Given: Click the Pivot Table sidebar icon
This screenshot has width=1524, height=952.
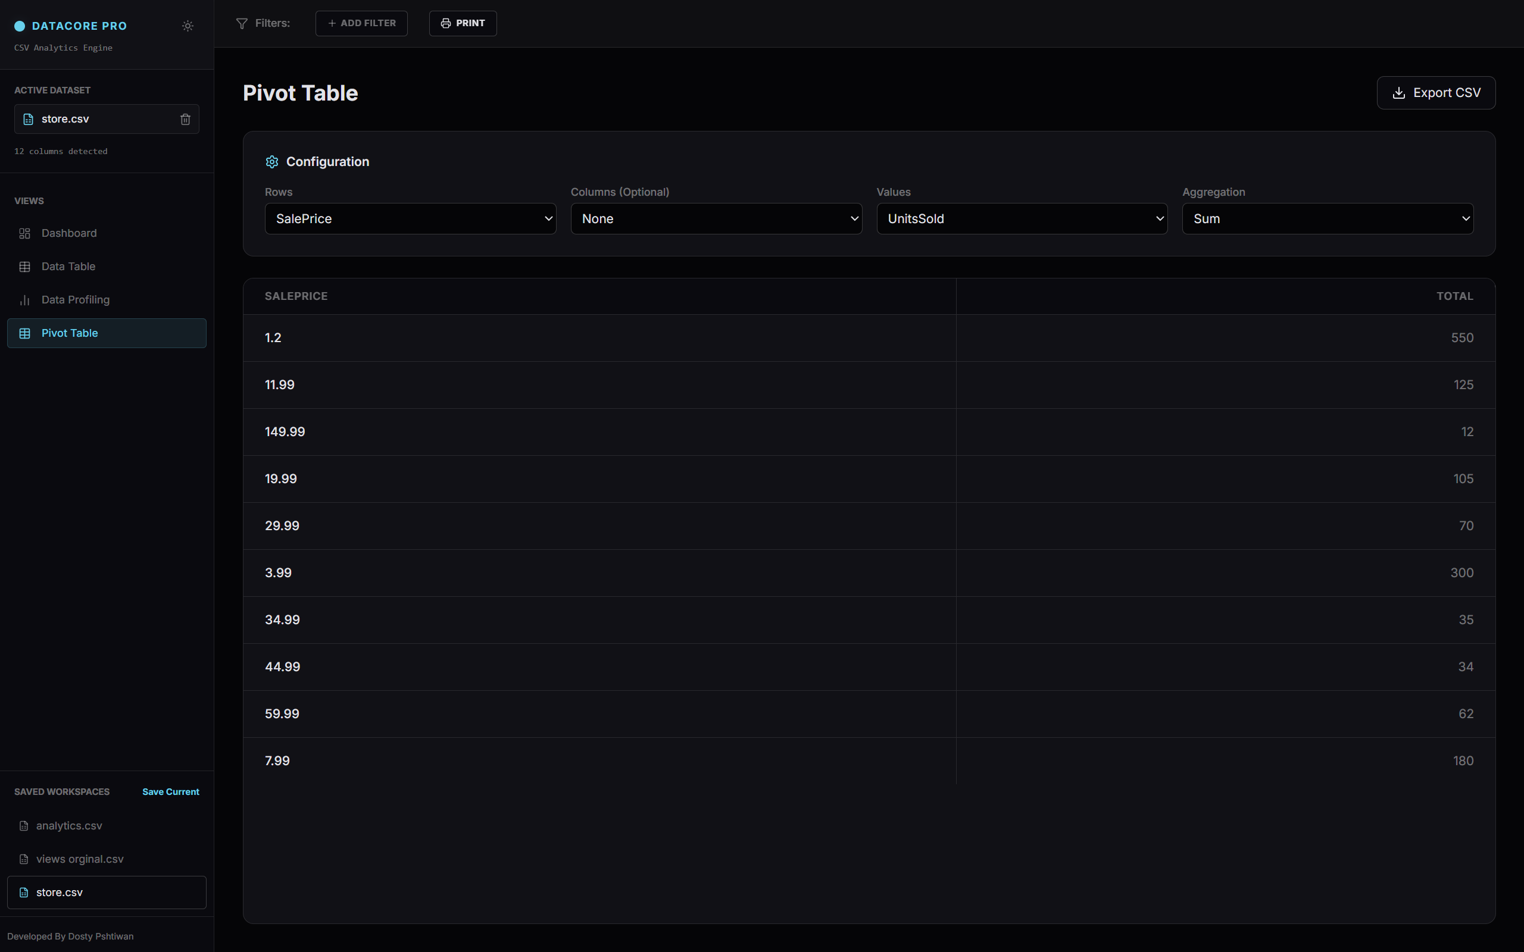Looking at the screenshot, I should click(24, 334).
